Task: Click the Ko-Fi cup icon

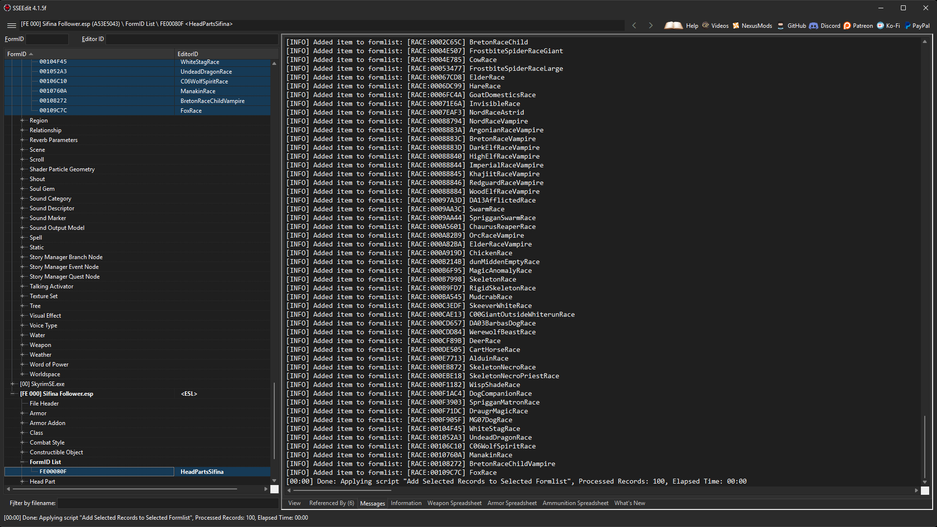Action: click(x=880, y=25)
